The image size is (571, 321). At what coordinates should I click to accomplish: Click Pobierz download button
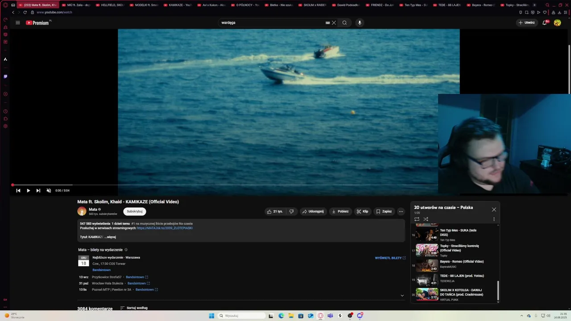pyautogui.click(x=340, y=211)
